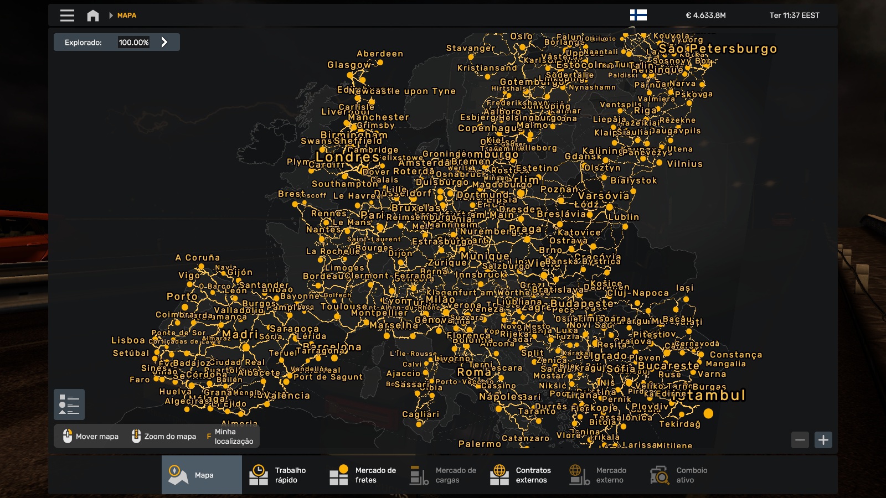Open Mercado de cargas tab
The image size is (886, 498).
(x=442, y=475)
